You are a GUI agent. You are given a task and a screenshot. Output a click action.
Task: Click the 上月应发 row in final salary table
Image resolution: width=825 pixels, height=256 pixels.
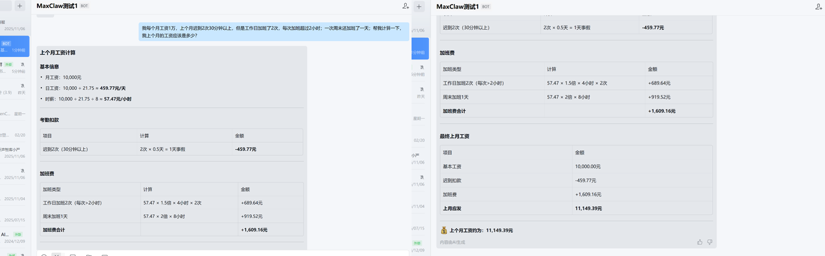coord(576,208)
